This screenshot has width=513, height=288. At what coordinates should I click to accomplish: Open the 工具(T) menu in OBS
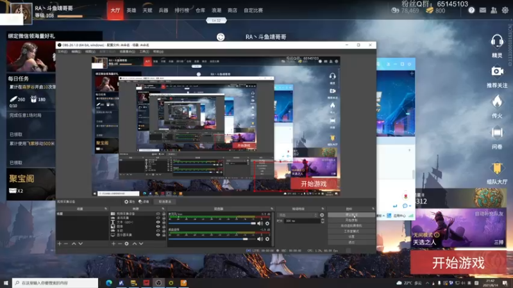click(x=144, y=52)
